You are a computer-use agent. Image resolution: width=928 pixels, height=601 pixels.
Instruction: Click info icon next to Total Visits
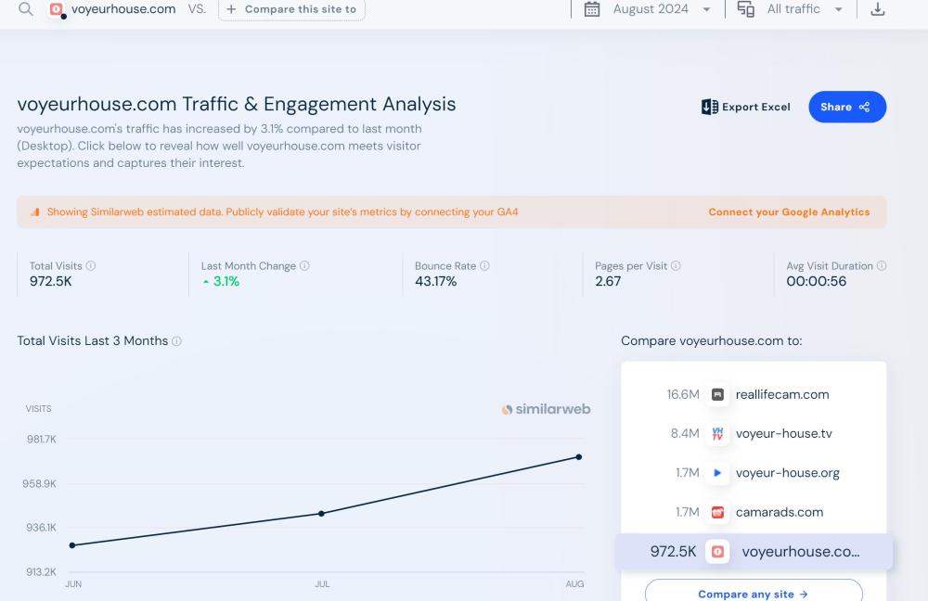tap(91, 266)
